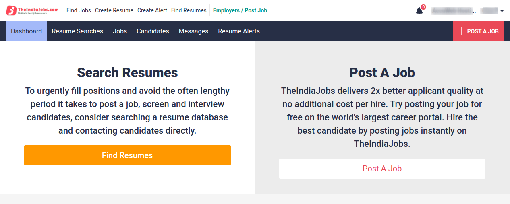Click the Employers / Post Job link
The height and width of the screenshot is (204, 510).
click(x=240, y=10)
